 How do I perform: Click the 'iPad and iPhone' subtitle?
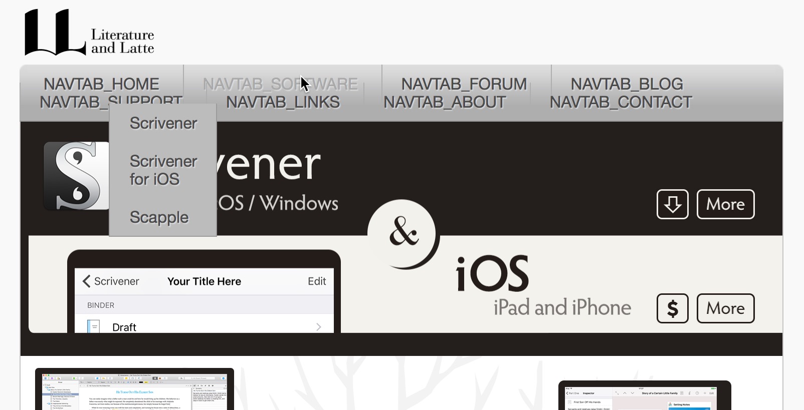[x=562, y=307]
